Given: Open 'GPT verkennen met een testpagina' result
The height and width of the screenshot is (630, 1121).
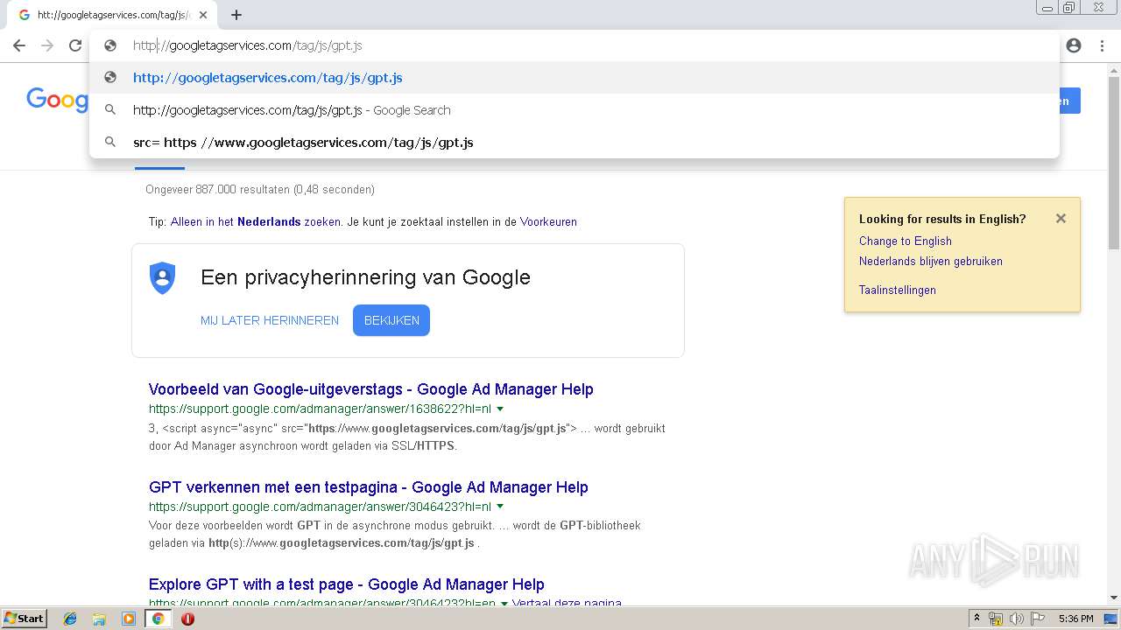Looking at the screenshot, I should coord(369,487).
